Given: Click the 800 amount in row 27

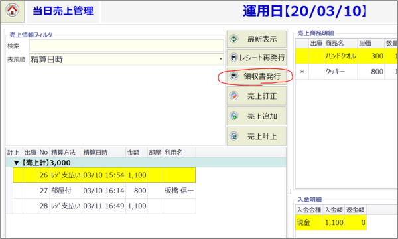Looking at the screenshot, I should point(137,191).
